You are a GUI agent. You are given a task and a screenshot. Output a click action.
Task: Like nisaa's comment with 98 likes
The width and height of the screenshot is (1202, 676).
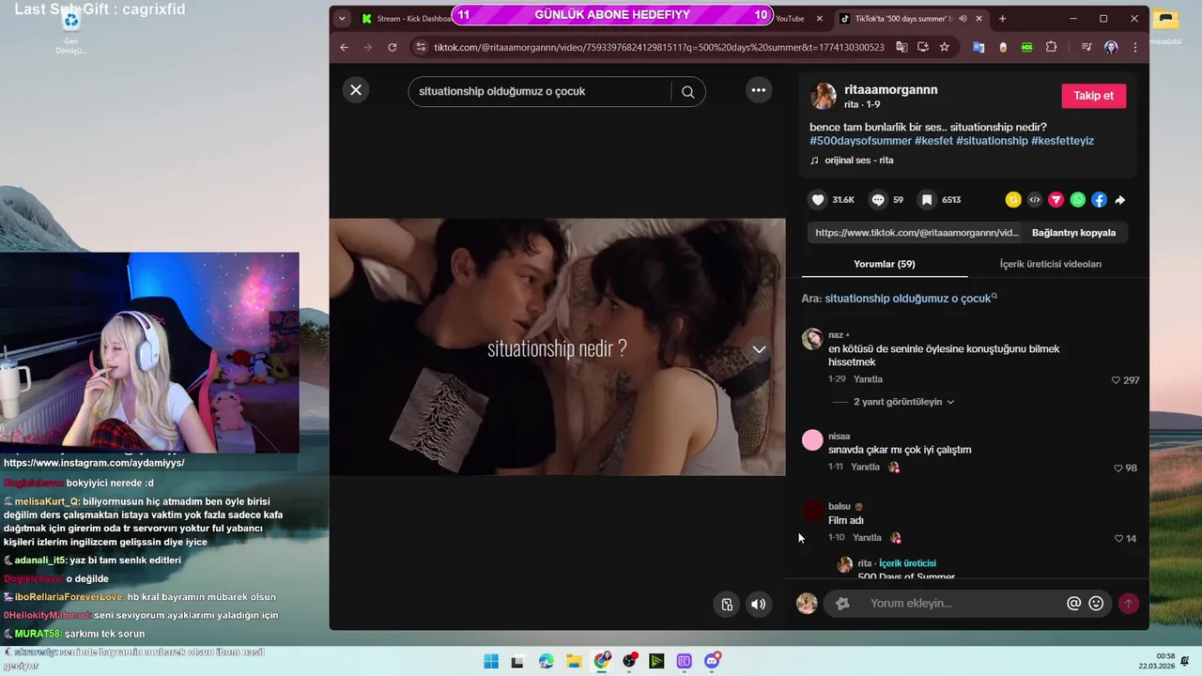click(1117, 468)
